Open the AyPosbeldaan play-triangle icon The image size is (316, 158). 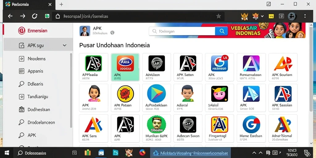pos(156,94)
